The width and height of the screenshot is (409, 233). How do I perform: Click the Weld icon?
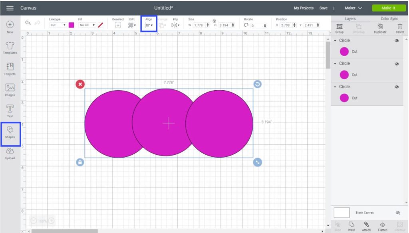click(351, 225)
